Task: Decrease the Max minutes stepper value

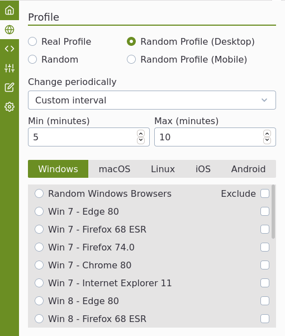Action: click(x=267, y=140)
